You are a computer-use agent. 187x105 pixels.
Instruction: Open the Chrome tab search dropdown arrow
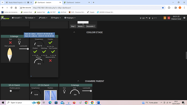click(x=2, y=2)
